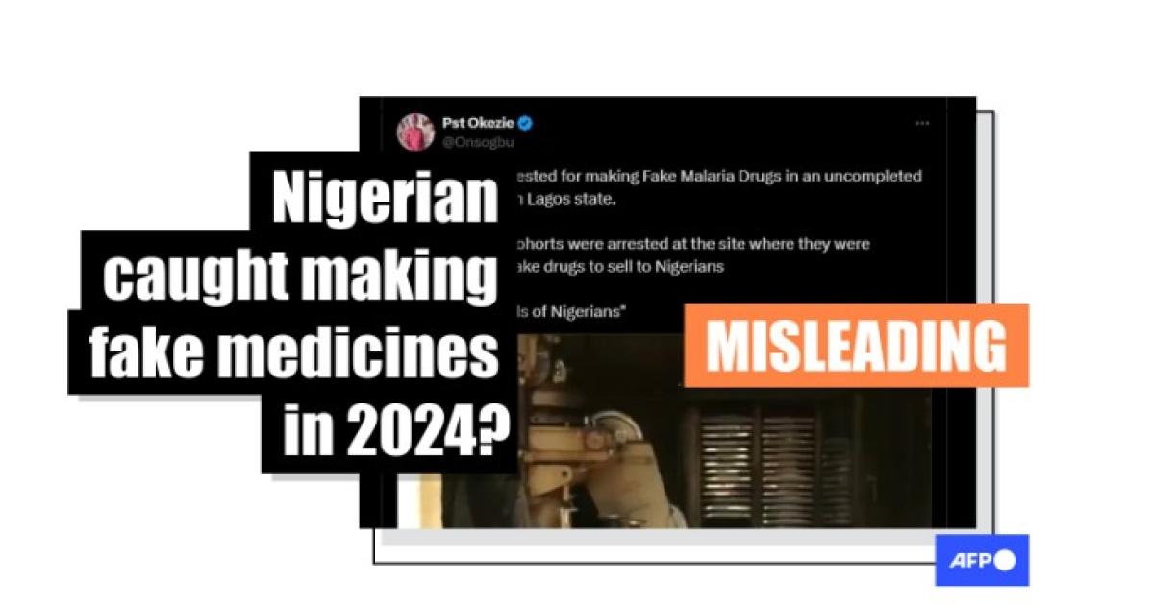The width and height of the screenshot is (1154, 605).
Task: Click the orange MISLEADING label
Action: pos(856,345)
